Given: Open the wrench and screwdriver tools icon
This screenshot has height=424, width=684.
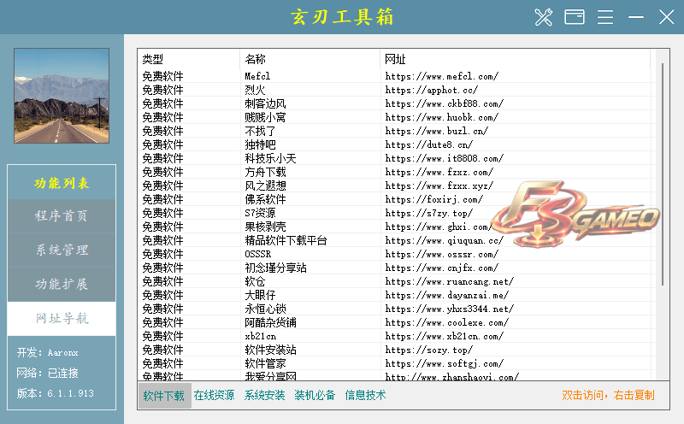Looking at the screenshot, I should pos(544,17).
